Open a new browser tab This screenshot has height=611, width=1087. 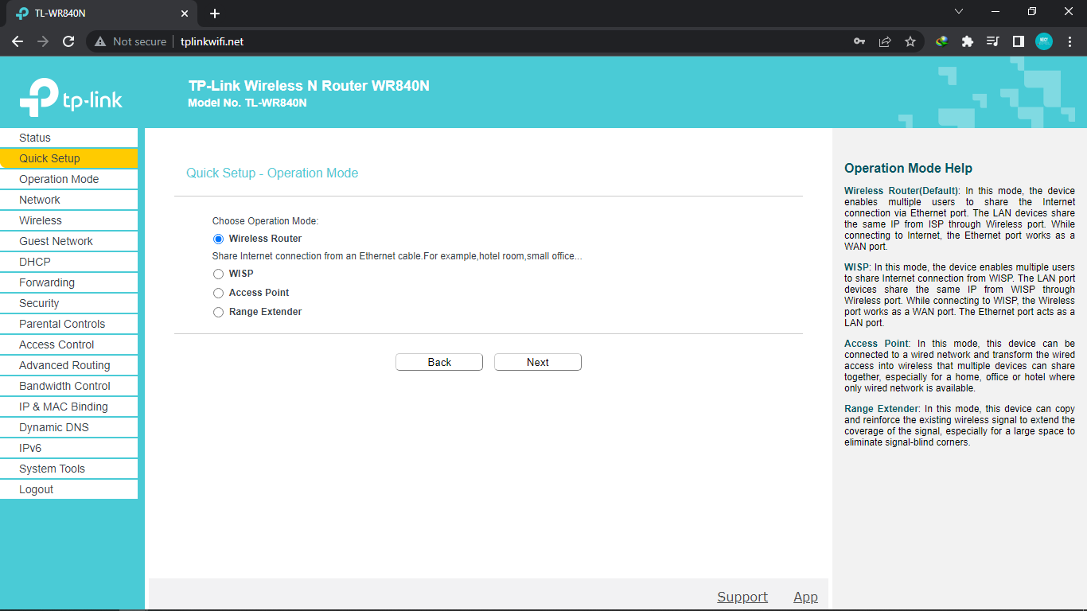(215, 14)
